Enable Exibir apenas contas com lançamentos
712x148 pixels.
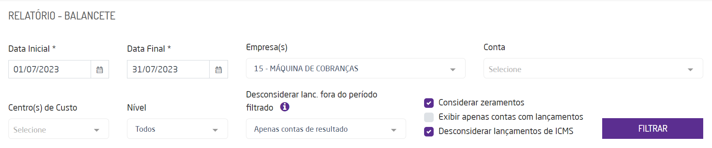(429, 117)
